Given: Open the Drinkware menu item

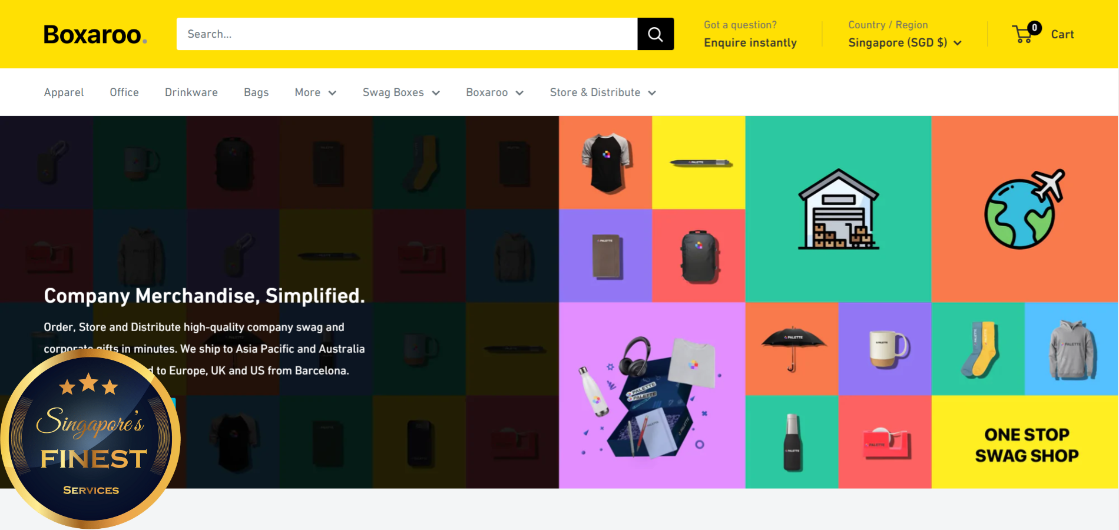Looking at the screenshot, I should point(191,92).
